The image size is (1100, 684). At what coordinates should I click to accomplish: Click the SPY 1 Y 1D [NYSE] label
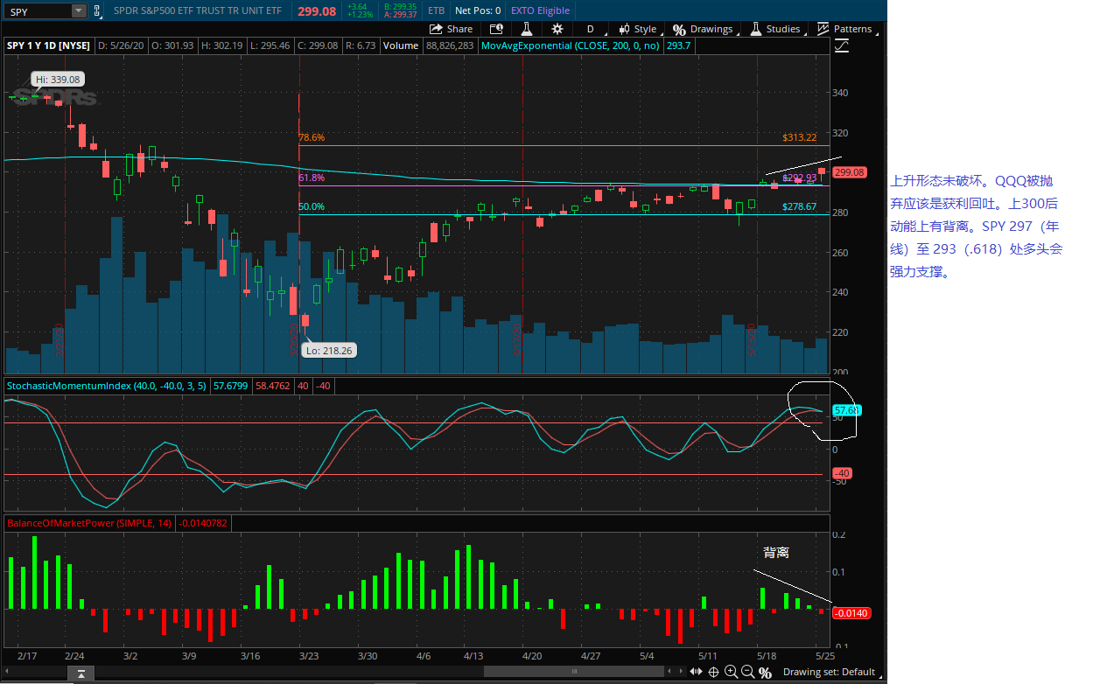48,45
